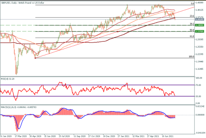Click the 10 Jun 2021 date label

tap(168, 136)
